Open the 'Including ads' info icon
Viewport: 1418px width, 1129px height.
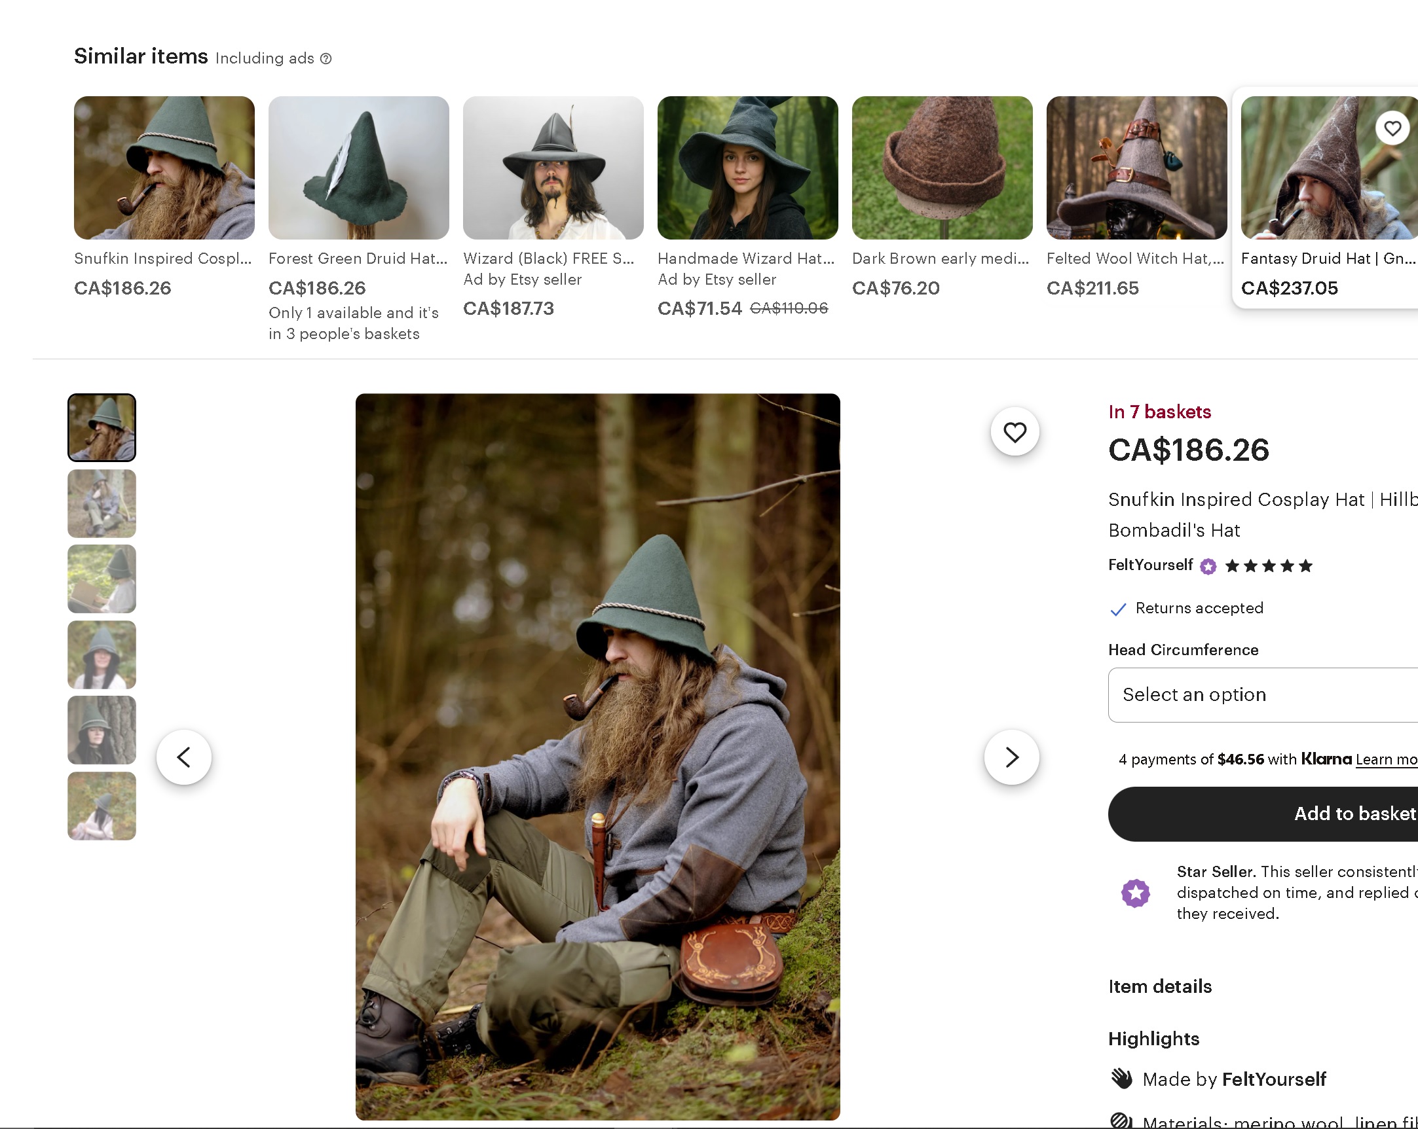click(326, 59)
